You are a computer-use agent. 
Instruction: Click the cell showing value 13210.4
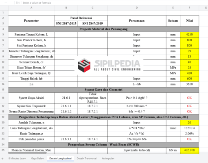(189, 128)
